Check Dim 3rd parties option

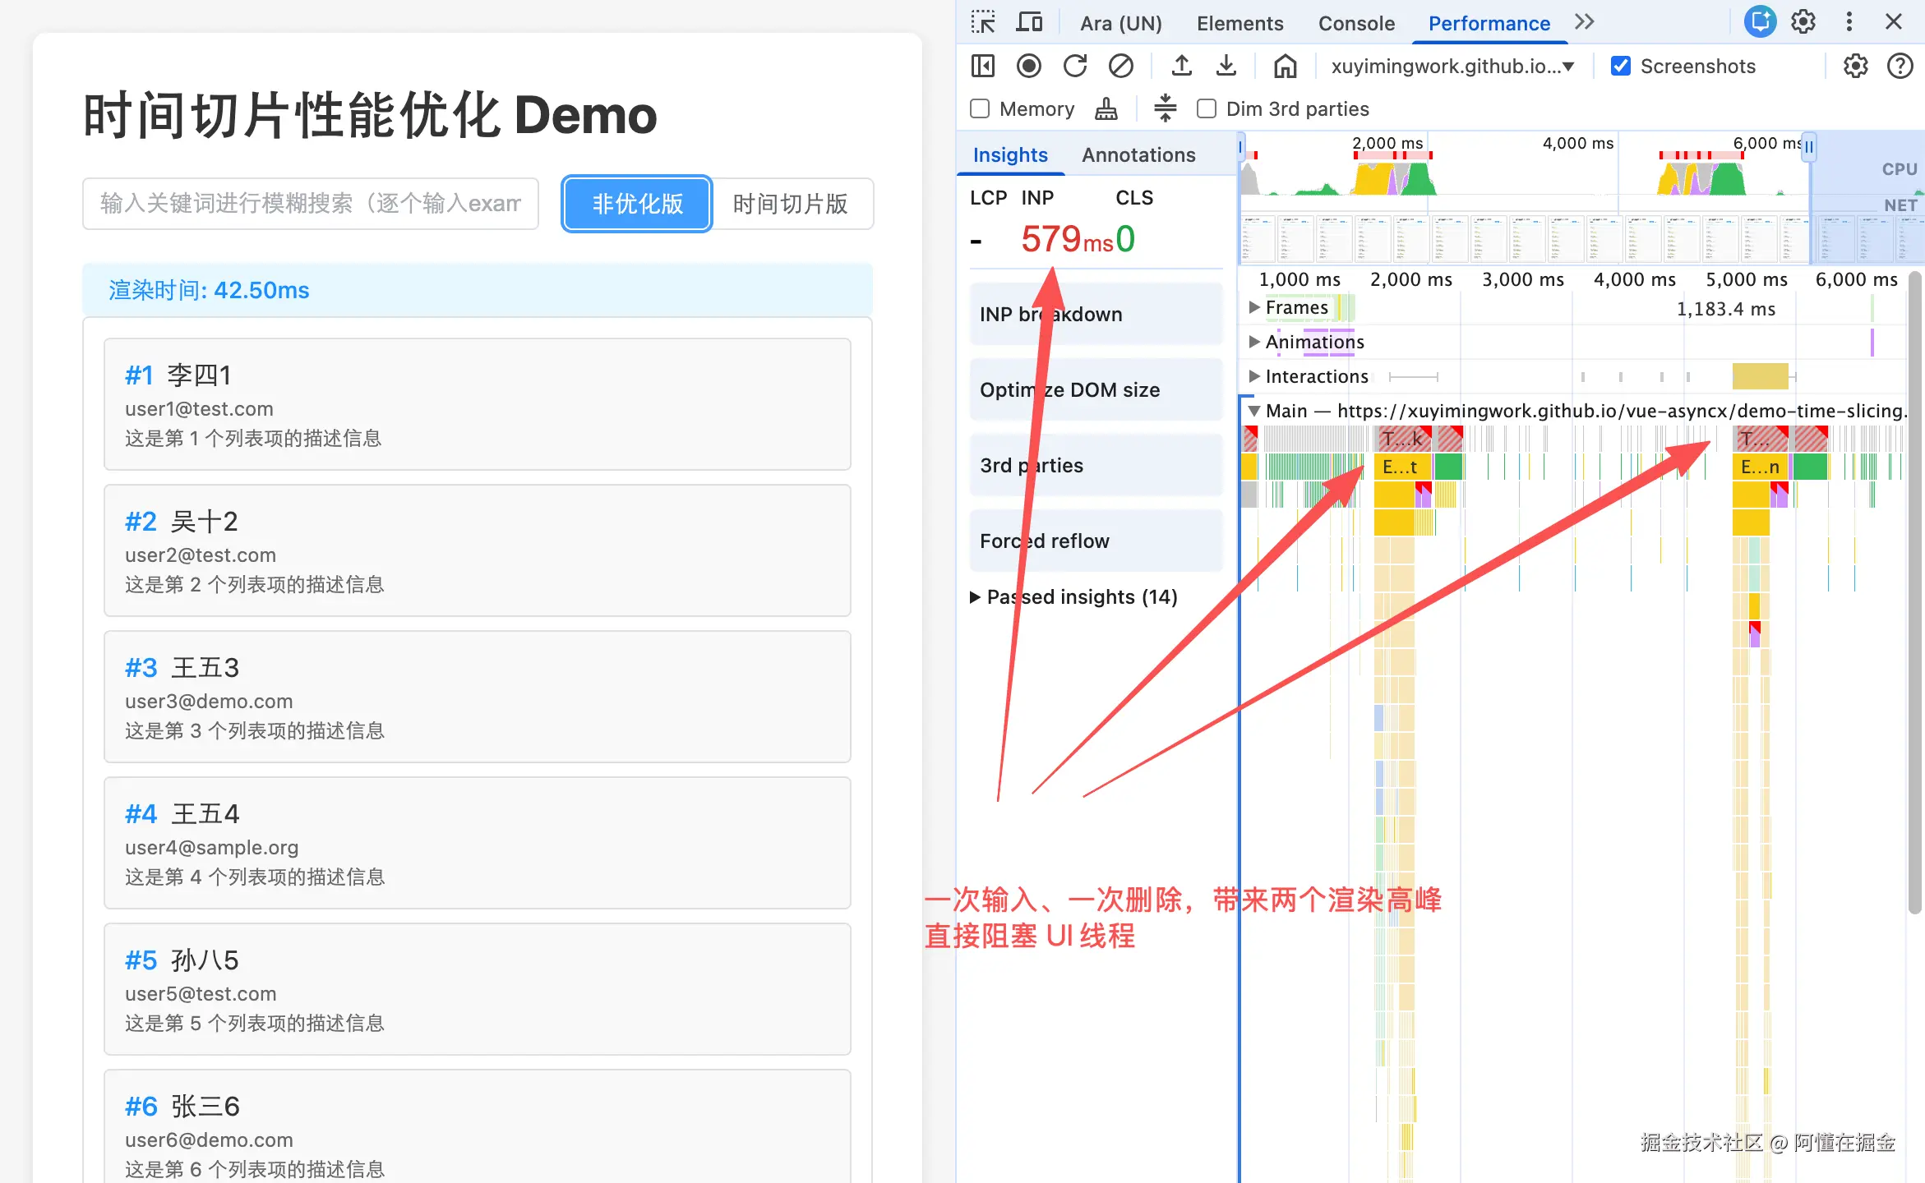coord(1207,108)
